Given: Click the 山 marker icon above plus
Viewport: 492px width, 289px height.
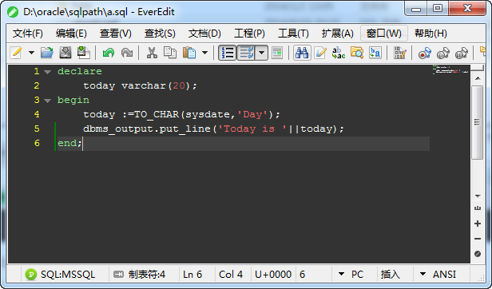Looking at the screenshot, I should pos(478,208).
